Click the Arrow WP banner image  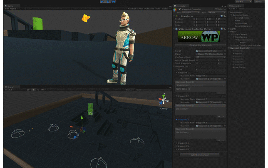coord(199,36)
